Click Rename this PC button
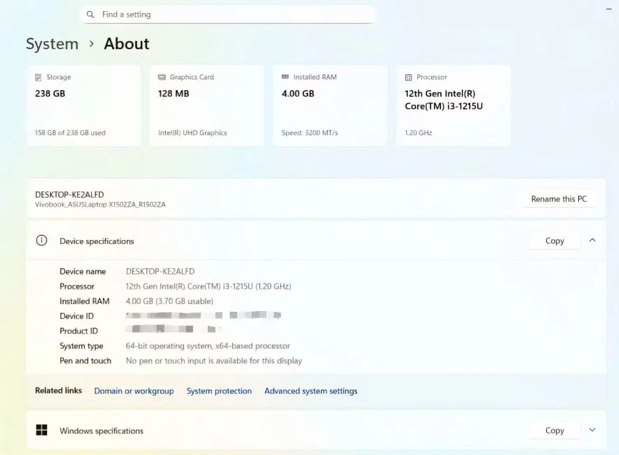The width and height of the screenshot is (619, 455). click(559, 199)
